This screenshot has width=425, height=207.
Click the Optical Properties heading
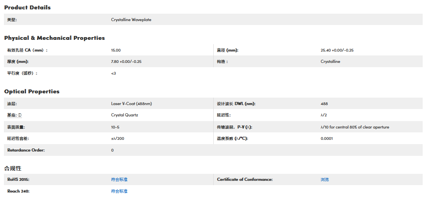[32, 91]
